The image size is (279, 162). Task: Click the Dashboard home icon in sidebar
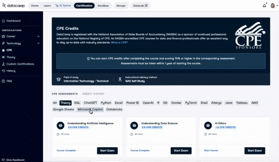(3, 21)
